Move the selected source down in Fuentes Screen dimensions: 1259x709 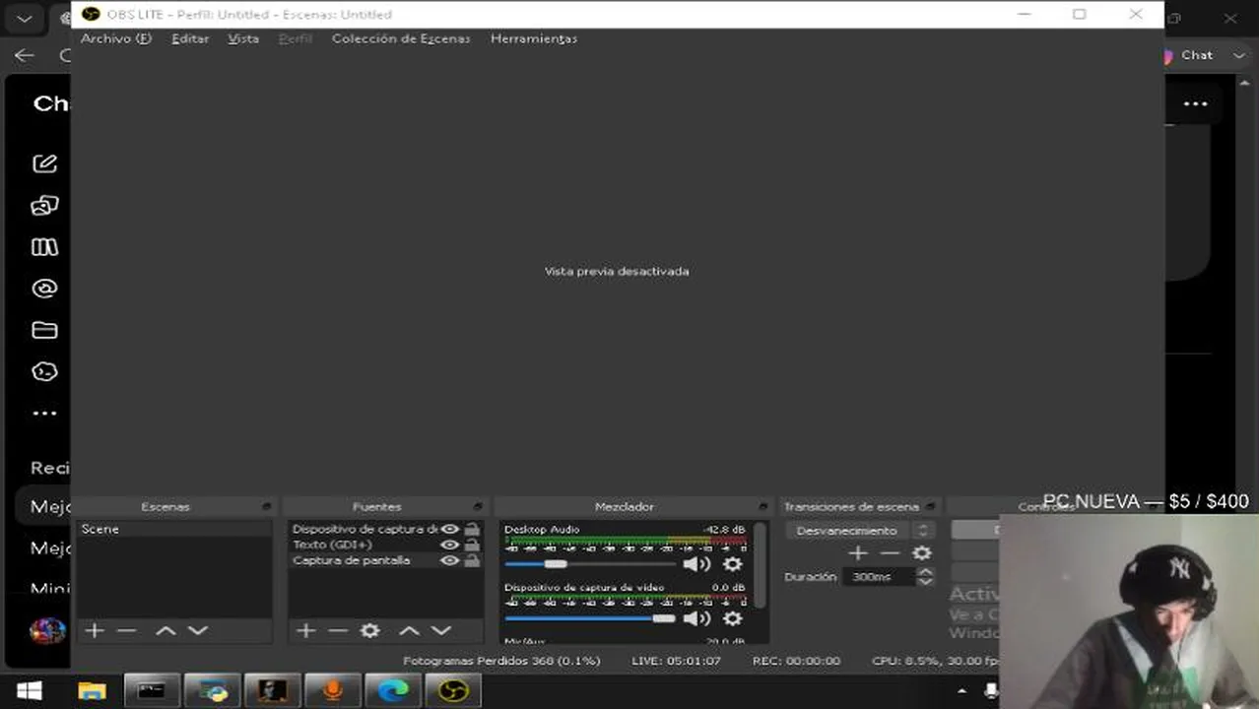441,630
